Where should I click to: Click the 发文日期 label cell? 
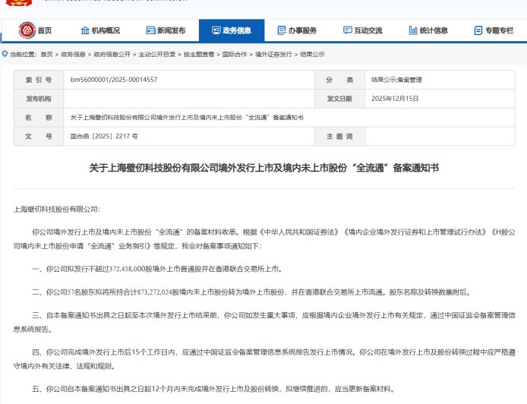[x=339, y=99]
